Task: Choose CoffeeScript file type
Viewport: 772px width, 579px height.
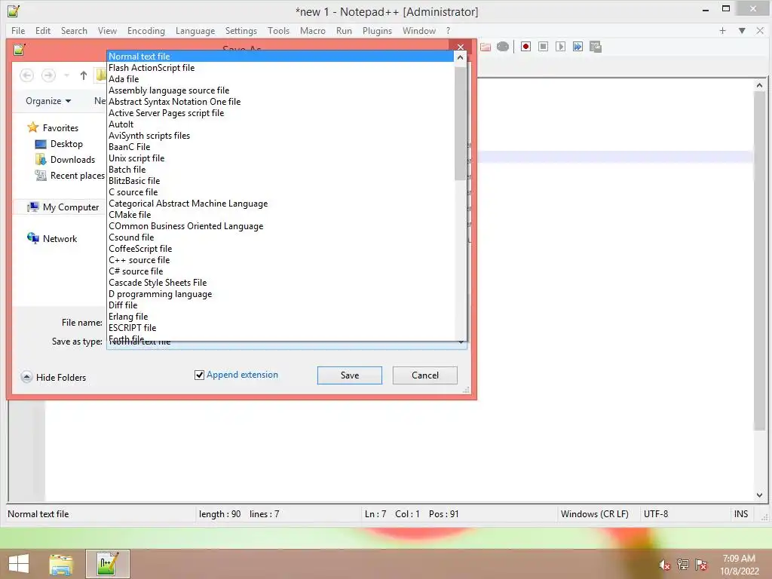Action: pyautogui.click(x=280, y=249)
